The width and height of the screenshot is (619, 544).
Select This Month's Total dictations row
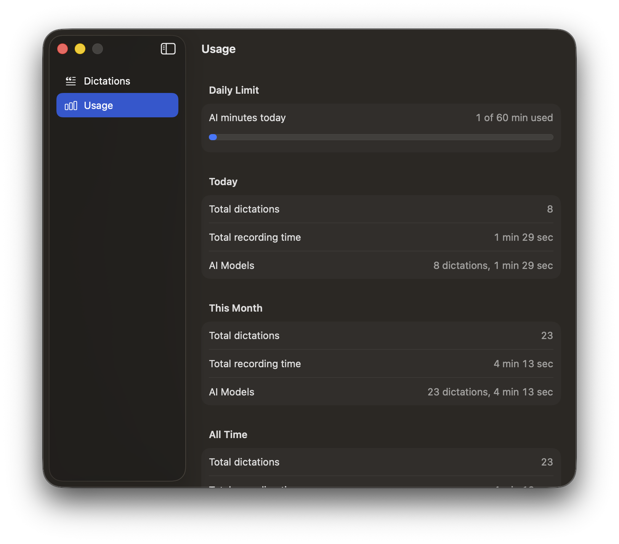(x=381, y=336)
